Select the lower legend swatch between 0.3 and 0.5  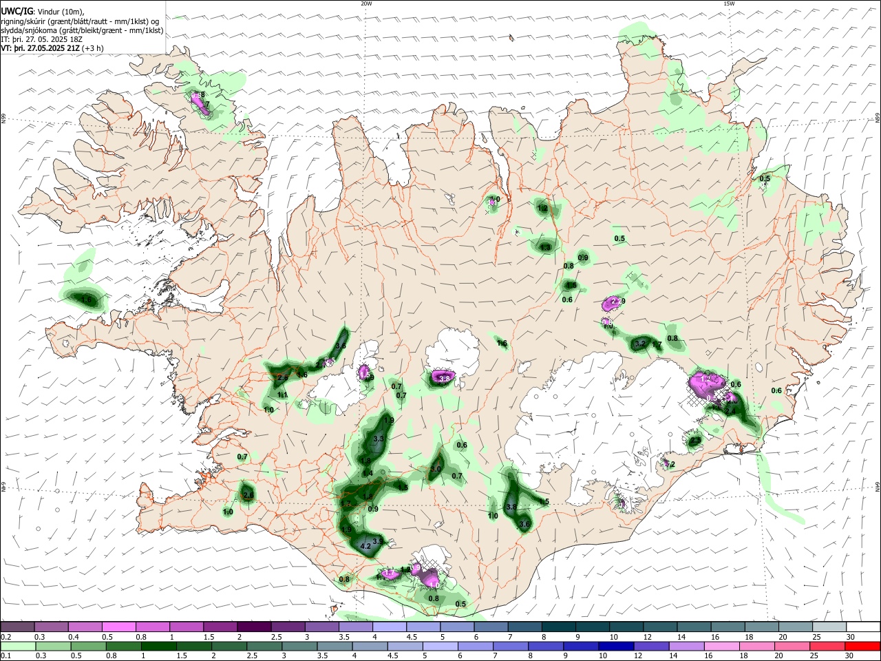tap(52, 646)
